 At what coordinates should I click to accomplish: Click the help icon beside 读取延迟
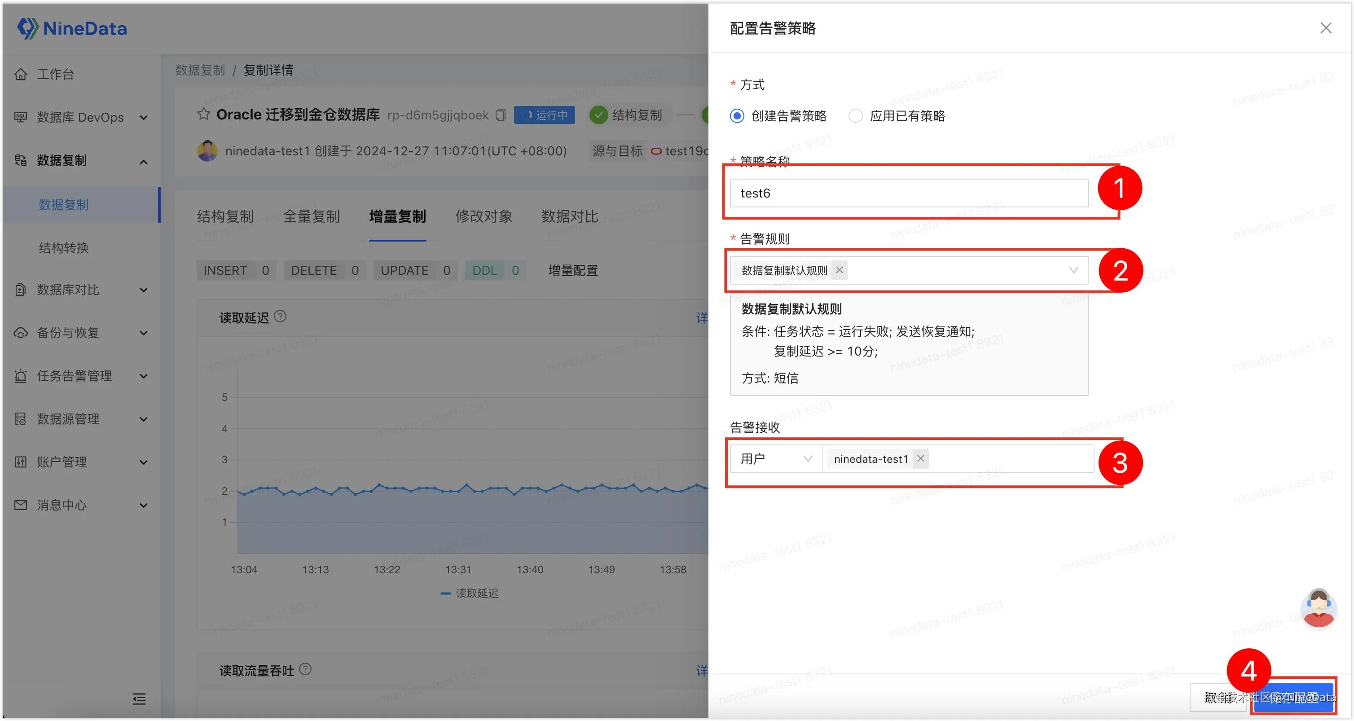pos(281,317)
